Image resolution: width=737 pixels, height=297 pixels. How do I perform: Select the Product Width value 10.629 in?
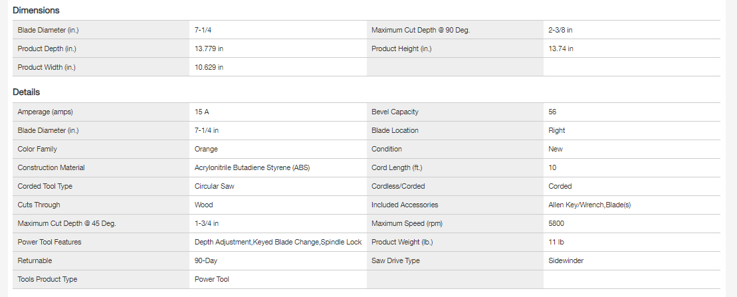click(x=209, y=67)
